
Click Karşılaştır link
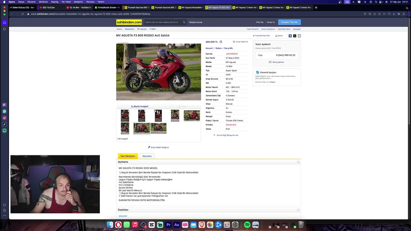297,29
